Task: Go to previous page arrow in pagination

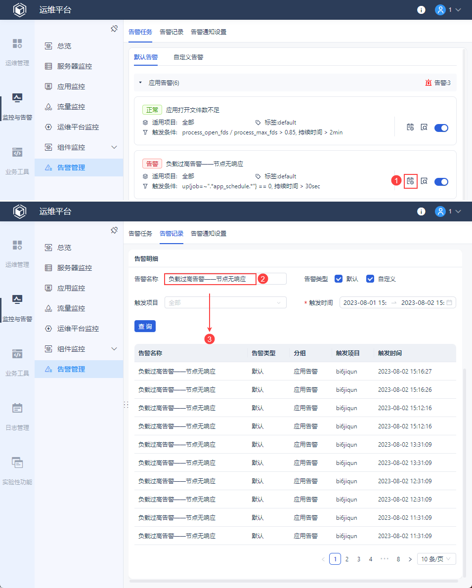Action: pos(323,559)
